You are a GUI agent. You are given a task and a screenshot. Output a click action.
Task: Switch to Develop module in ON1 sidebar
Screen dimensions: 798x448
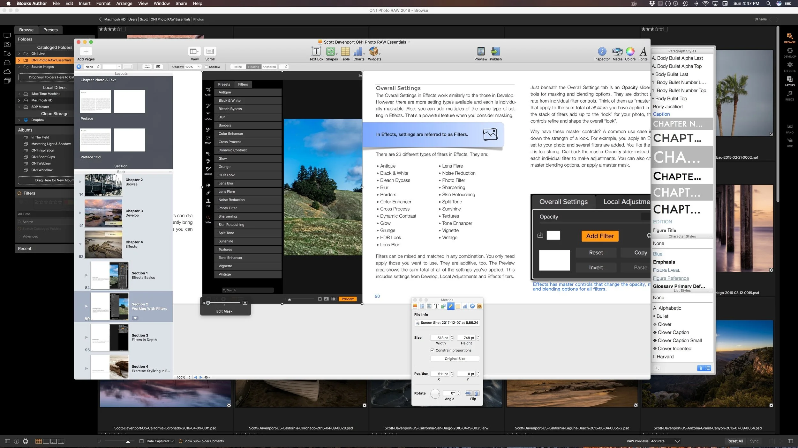coord(789,53)
